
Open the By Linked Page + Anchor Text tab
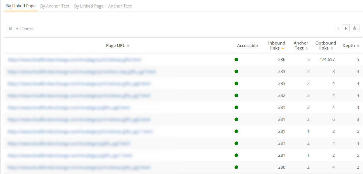point(103,6)
